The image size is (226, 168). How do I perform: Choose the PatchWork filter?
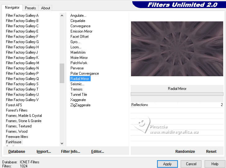point(79,63)
